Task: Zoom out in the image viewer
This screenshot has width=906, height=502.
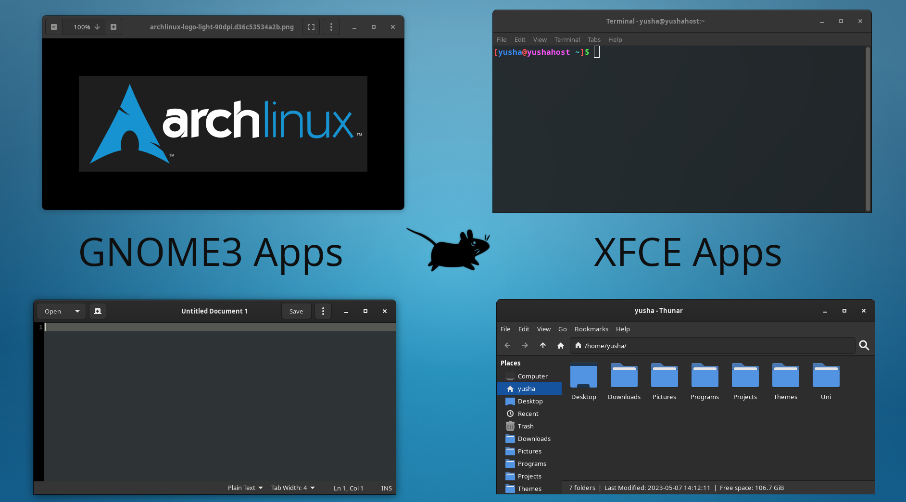Action: [x=54, y=27]
